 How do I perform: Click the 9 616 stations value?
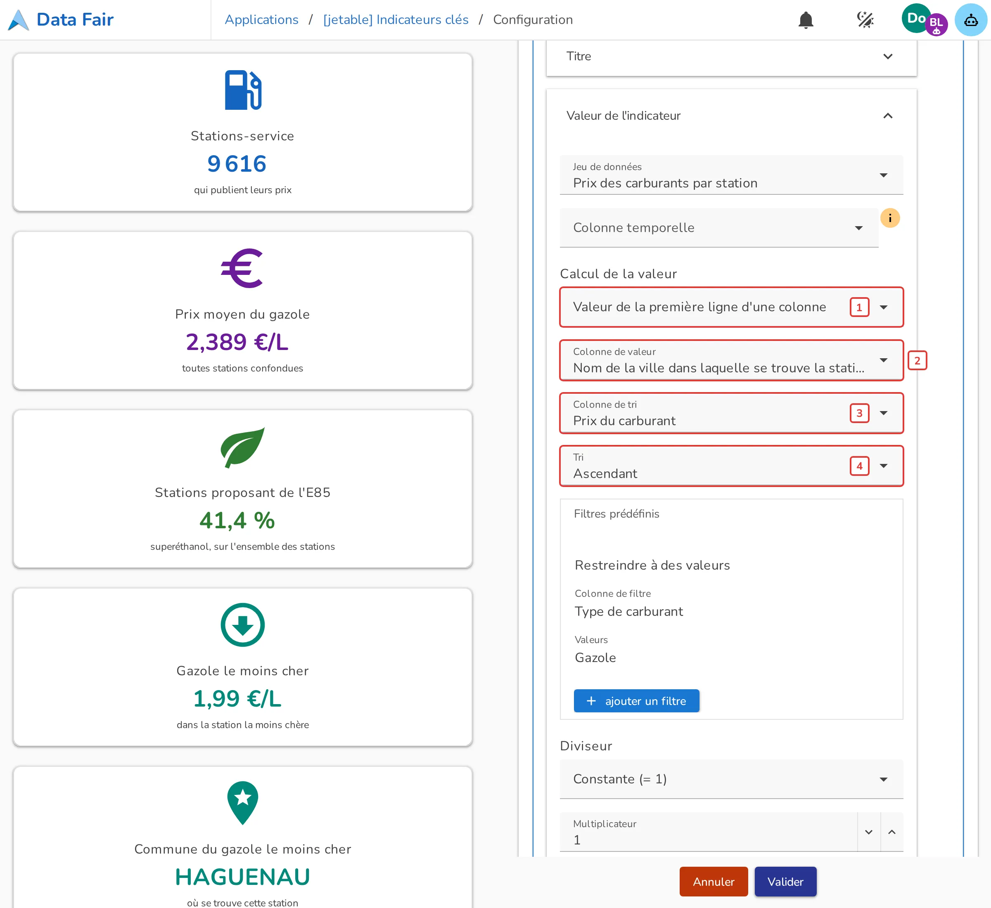coord(237,163)
